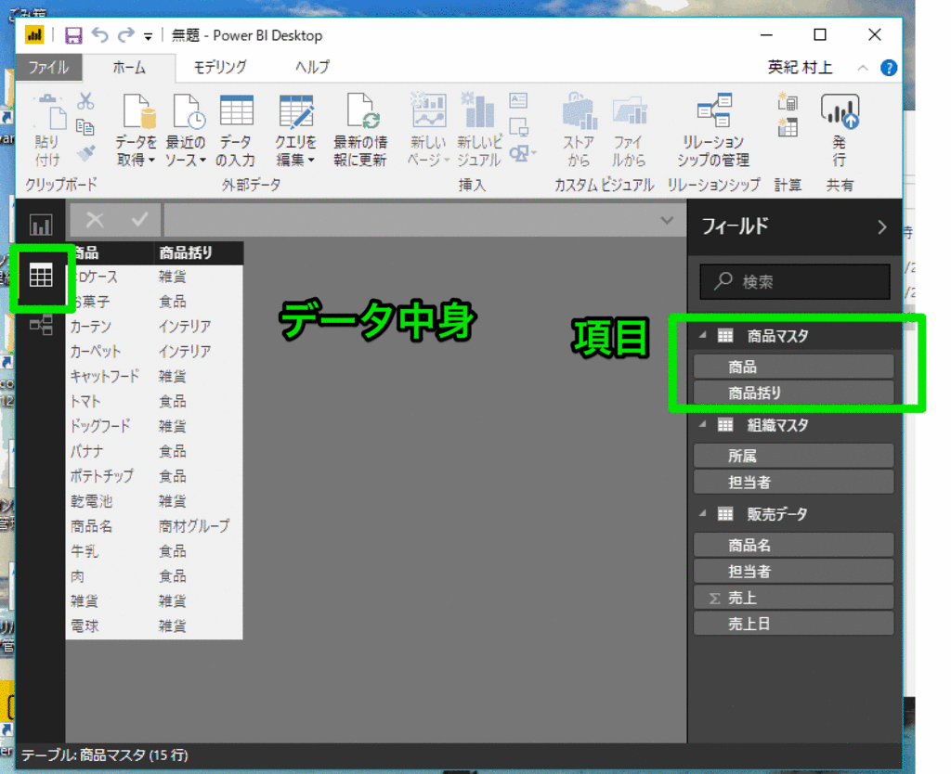Expand the formula bar dropdown arrow
The image size is (951, 774).
coord(667,221)
